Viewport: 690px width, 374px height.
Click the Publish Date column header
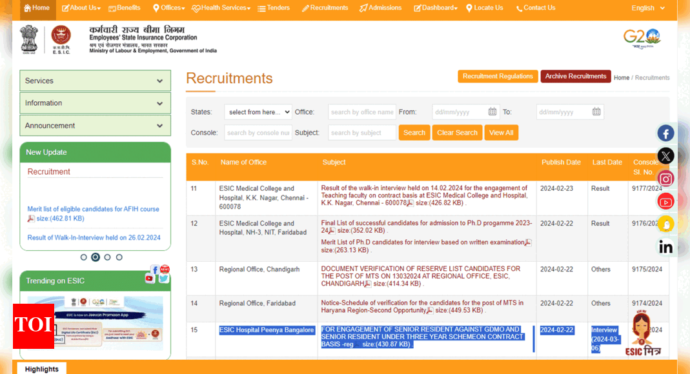pos(561,162)
